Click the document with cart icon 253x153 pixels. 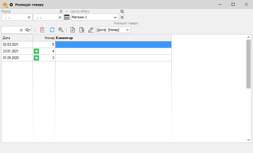pyautogui.click(x=82, y=30)
